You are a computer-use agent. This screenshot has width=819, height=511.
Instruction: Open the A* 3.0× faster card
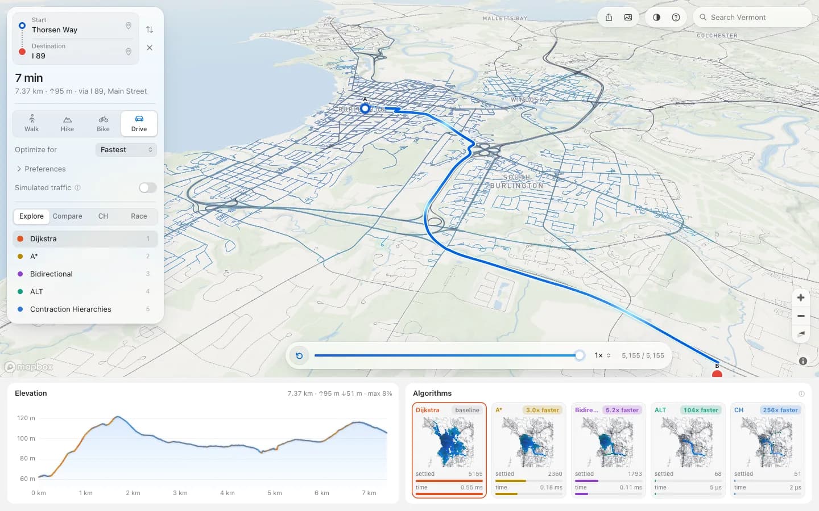529,450
